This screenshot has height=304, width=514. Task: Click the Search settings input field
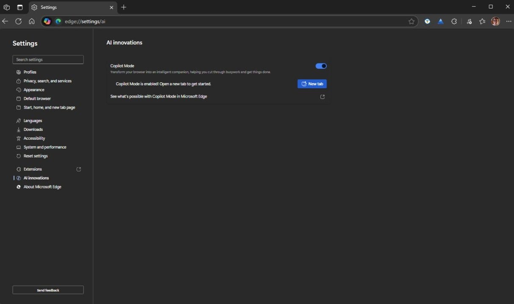tap(48, 60)
